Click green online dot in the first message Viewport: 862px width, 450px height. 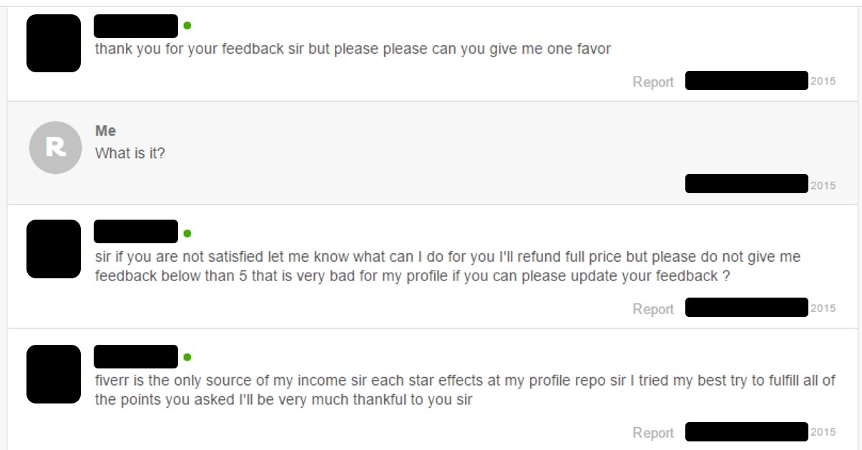[x=187, y=26]
